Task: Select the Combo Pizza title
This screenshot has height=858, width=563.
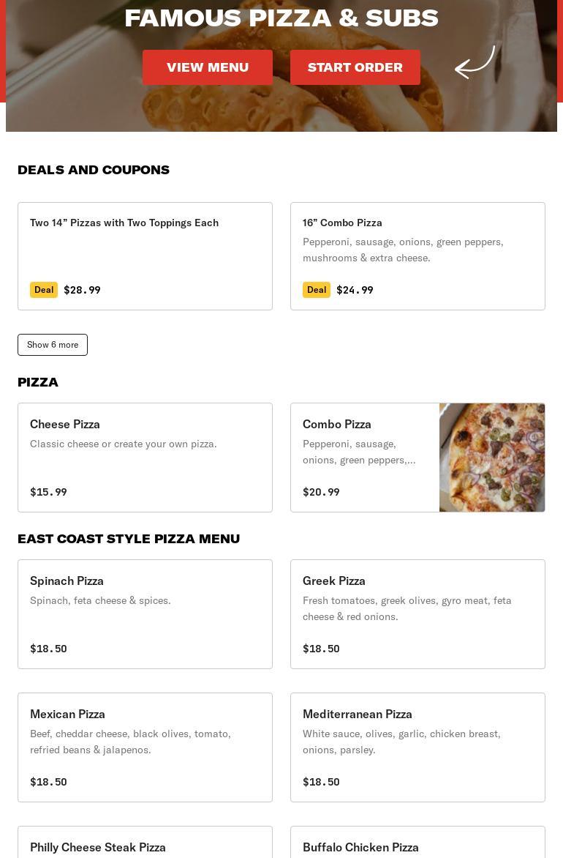Action: (x=337, y=424)
